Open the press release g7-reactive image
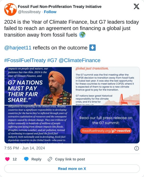144x177 pixels. [106, 124]
